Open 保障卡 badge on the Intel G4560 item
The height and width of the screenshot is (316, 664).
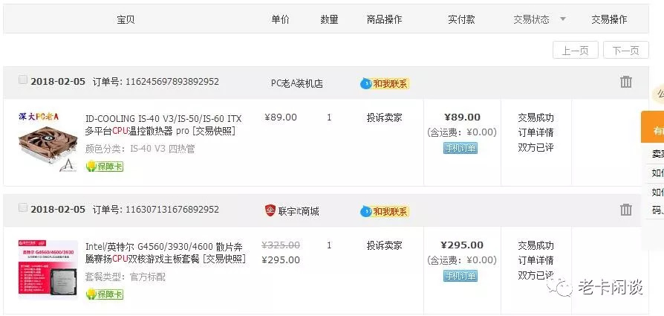coord(104,294)
